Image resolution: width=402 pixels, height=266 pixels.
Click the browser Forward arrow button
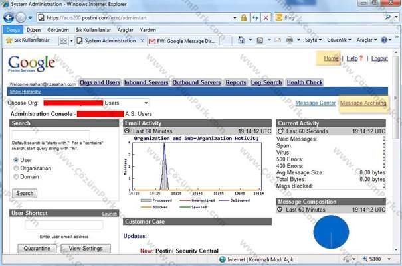pos(21,18)
